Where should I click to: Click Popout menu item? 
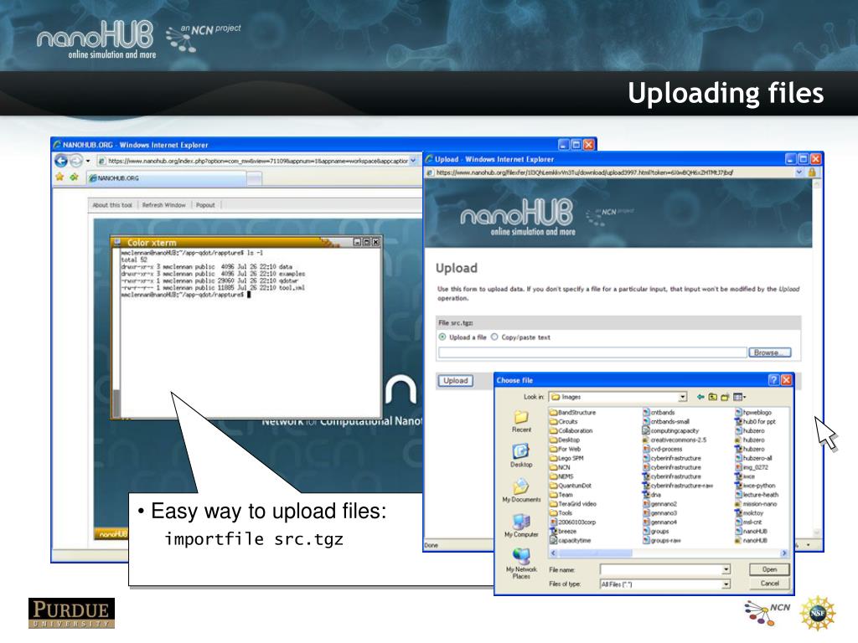205,205
